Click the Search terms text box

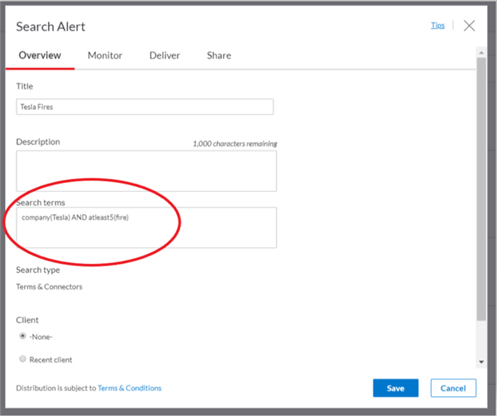(146, 227)
